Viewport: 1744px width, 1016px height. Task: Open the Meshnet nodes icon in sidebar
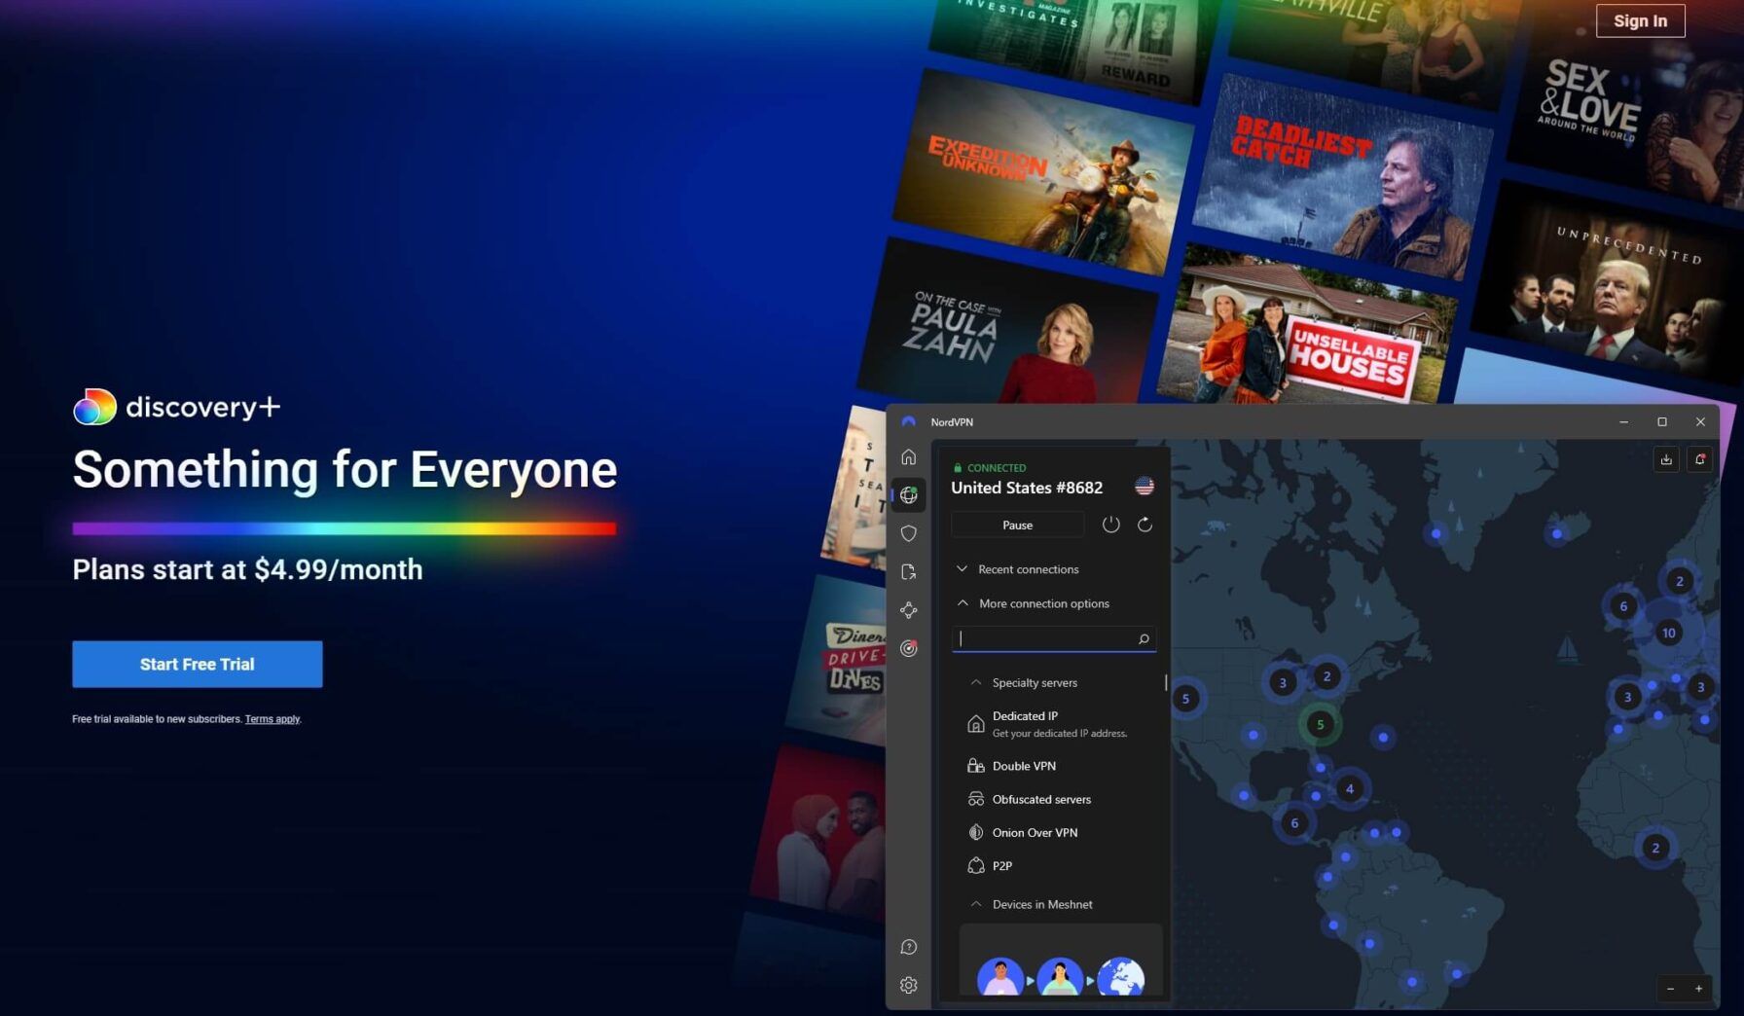tap(908, 610)
